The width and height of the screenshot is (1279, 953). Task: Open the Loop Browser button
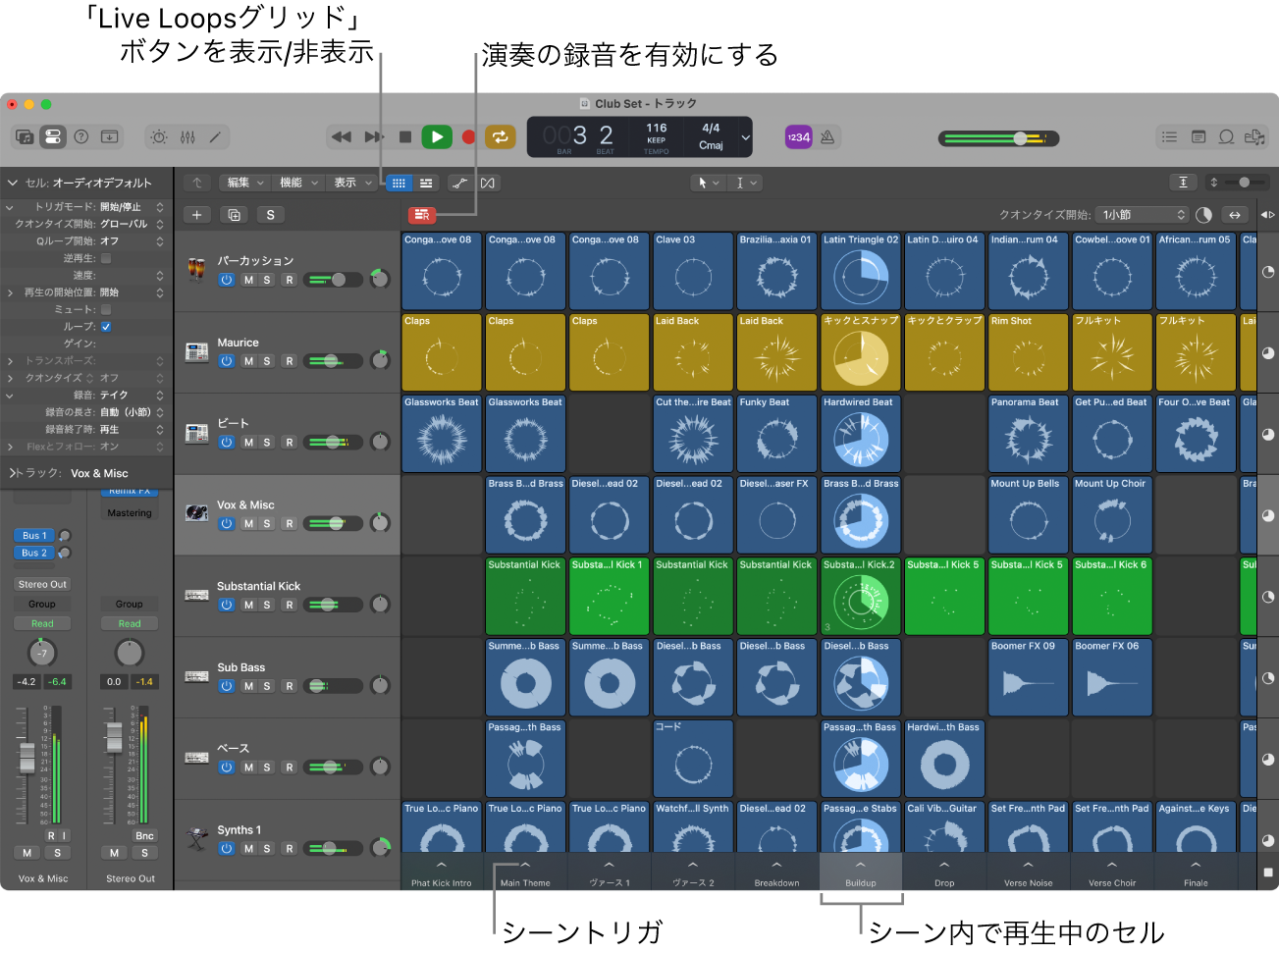(x=1226, y=137)
